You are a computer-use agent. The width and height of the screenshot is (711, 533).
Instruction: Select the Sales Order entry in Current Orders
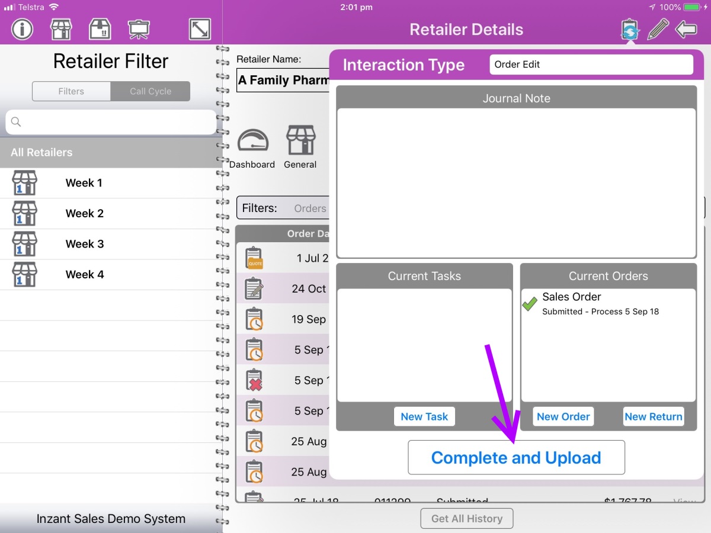608,303
